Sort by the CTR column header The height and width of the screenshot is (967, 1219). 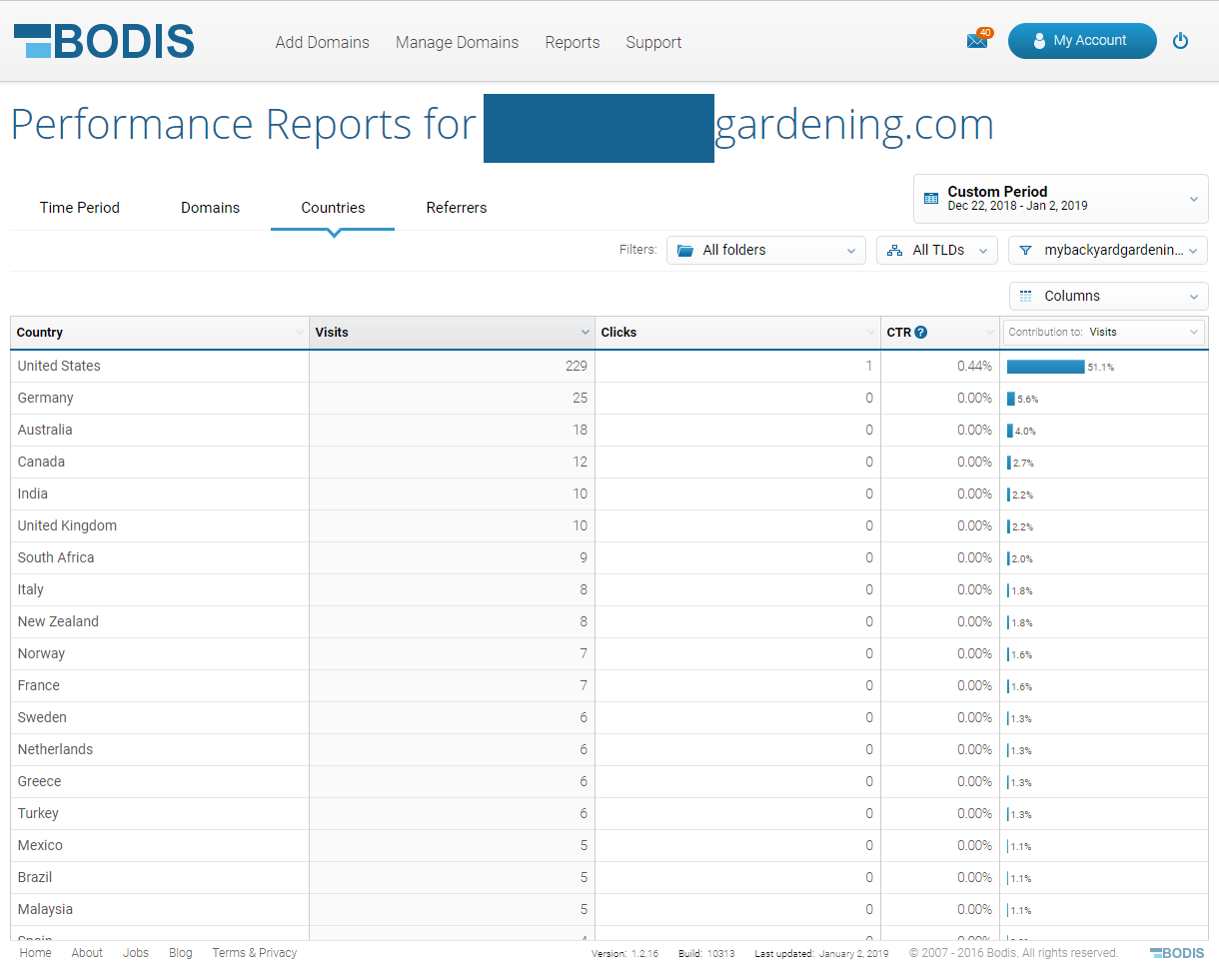point(940,333)
